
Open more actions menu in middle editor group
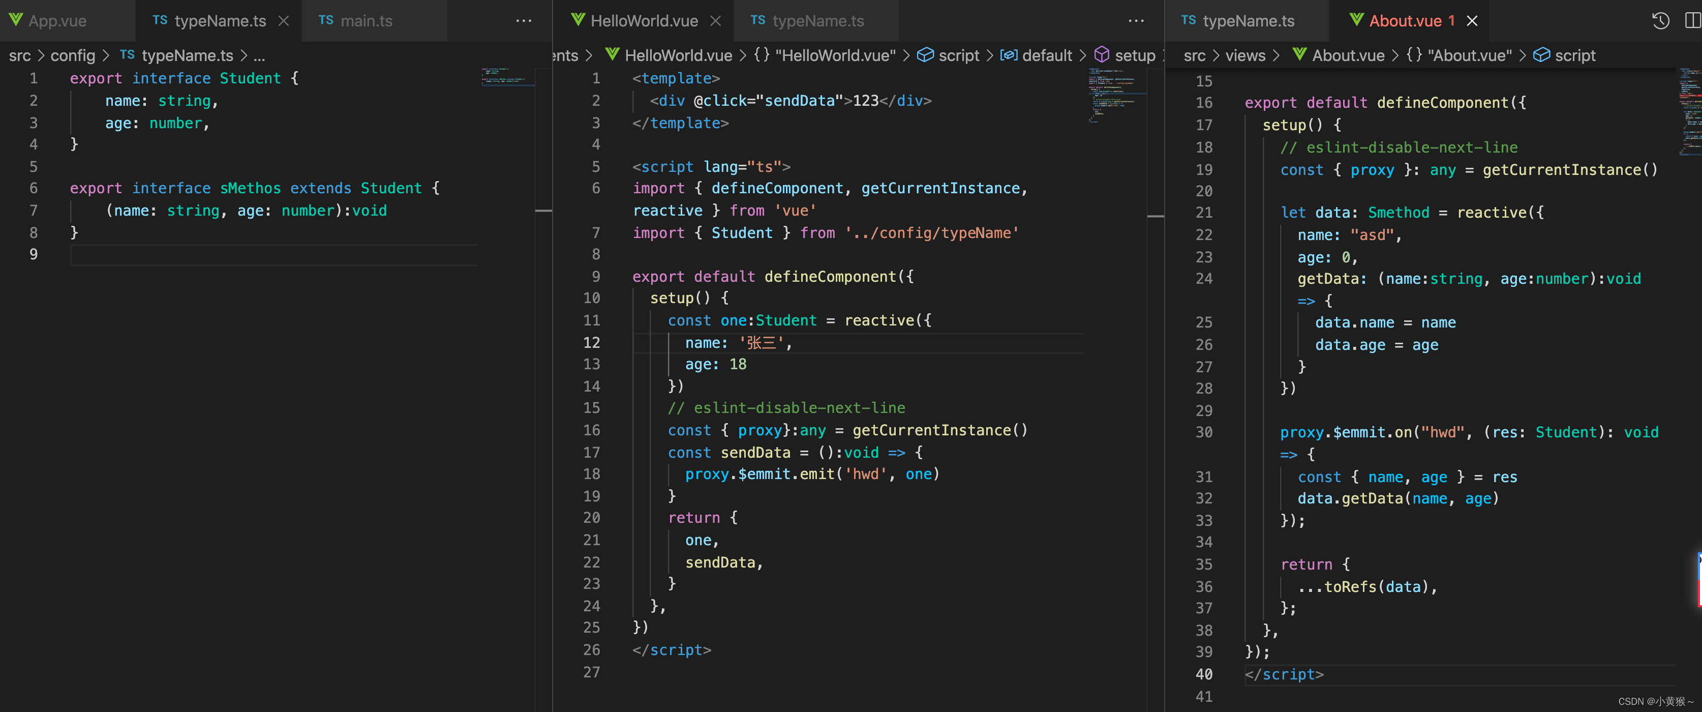click(x=1136, y=21)
